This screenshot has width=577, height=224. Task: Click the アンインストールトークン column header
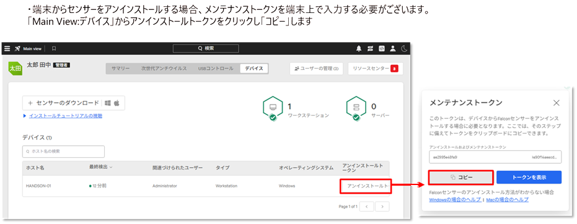coord(363,168)
